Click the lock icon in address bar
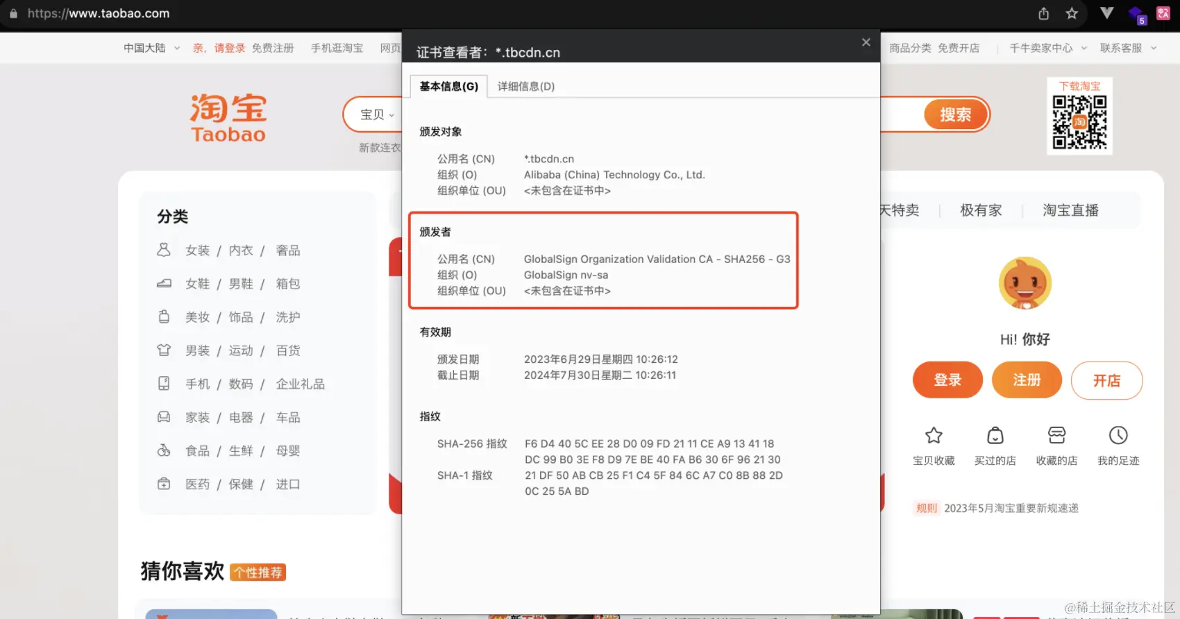Image resolution: width=1180 pixels, height=619 pixels. click(13, 13)
